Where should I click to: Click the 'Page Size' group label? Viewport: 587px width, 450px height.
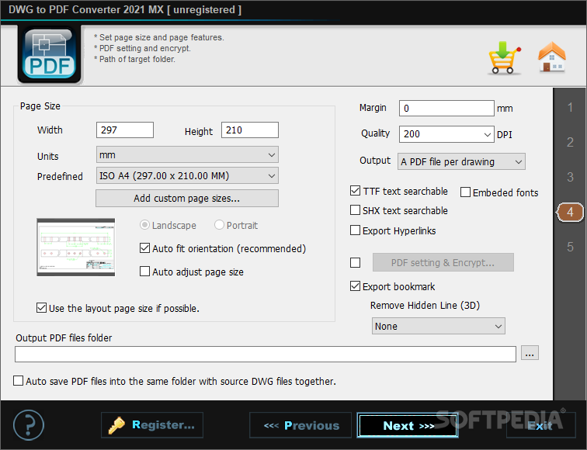click(40, 106)
